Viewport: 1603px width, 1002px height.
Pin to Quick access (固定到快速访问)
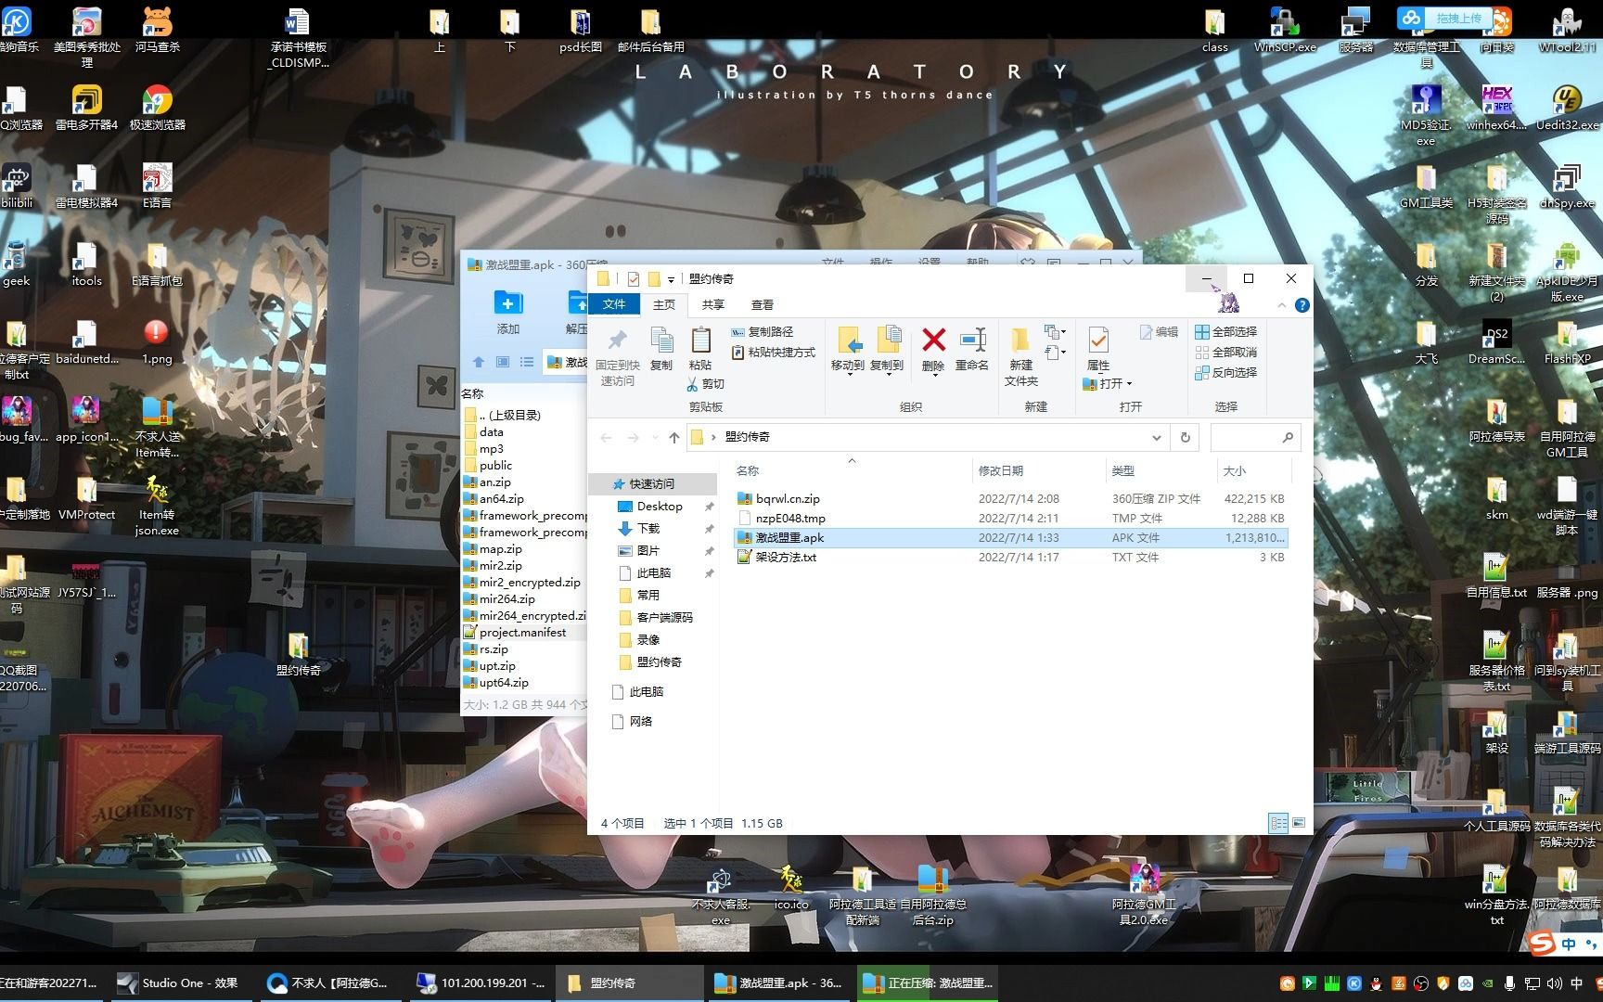point(618,356)
